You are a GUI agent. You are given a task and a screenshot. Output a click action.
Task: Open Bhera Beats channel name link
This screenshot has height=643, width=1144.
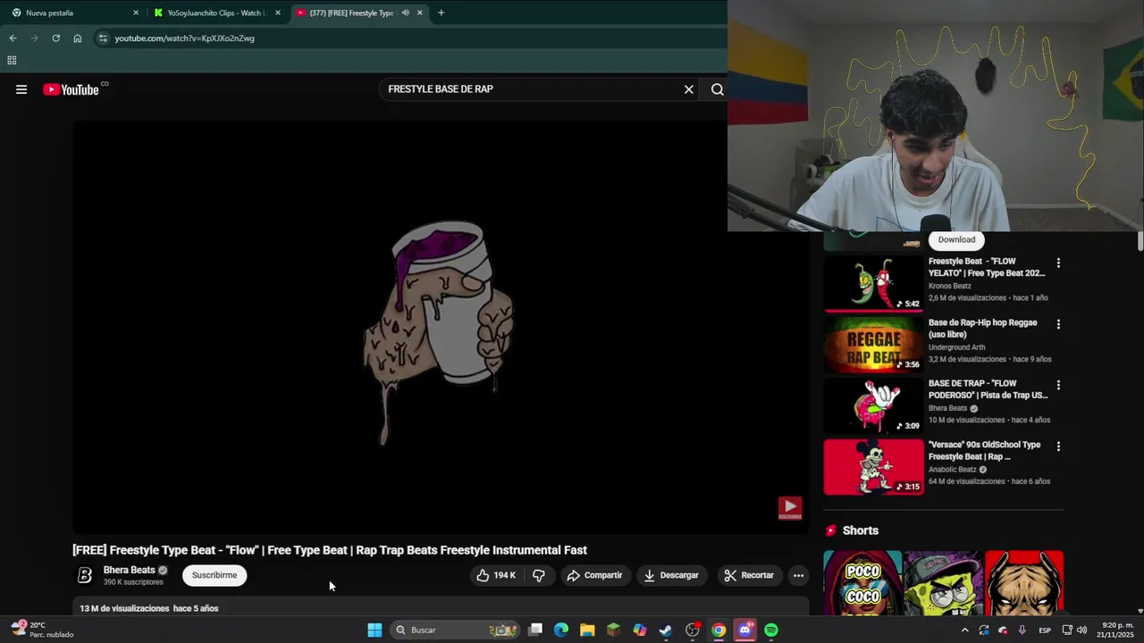pyautogui.click(x=130, y=570)
